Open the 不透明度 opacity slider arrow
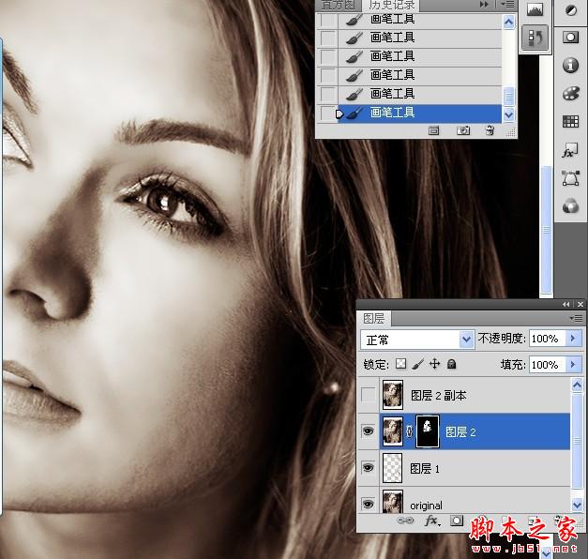Viewport: 588px width, 559px height. [x=573, y=339]
